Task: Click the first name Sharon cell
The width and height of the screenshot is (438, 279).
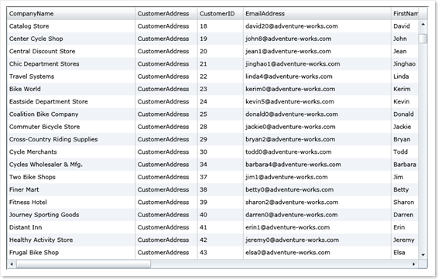Action: pos(405,202)
